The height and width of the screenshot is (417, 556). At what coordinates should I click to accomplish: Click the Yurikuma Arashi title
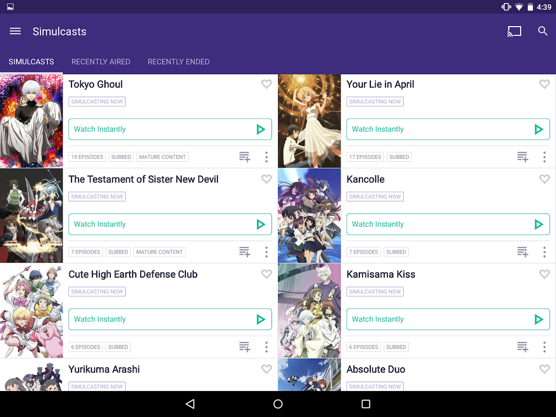click(x=104, y=369)
